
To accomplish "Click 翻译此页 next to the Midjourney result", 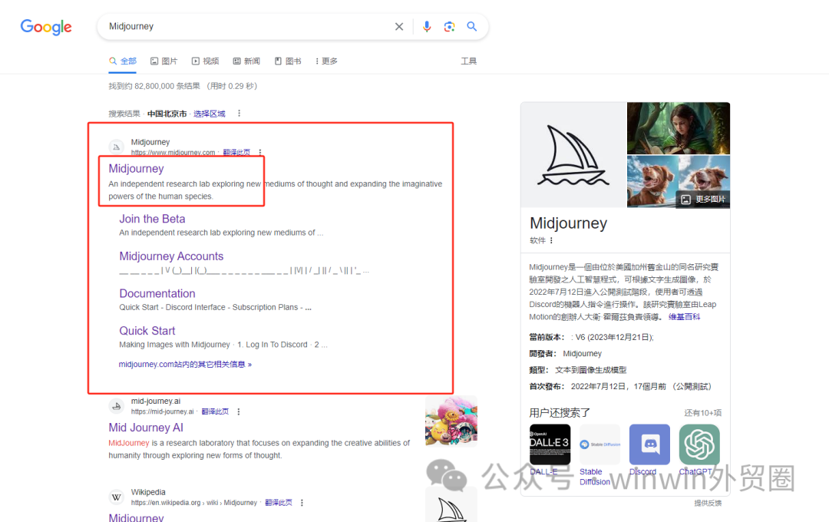I will pos(236,151).
